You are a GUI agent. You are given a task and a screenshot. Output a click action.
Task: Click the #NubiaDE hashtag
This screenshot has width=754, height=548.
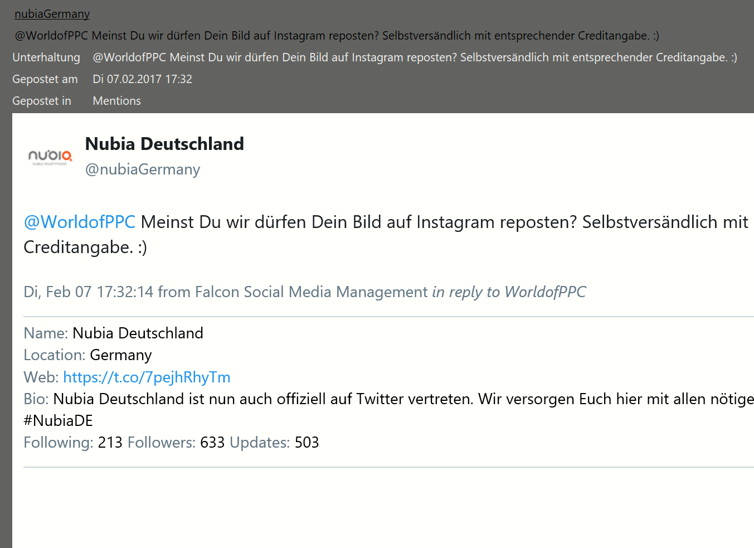coord(58,420)
